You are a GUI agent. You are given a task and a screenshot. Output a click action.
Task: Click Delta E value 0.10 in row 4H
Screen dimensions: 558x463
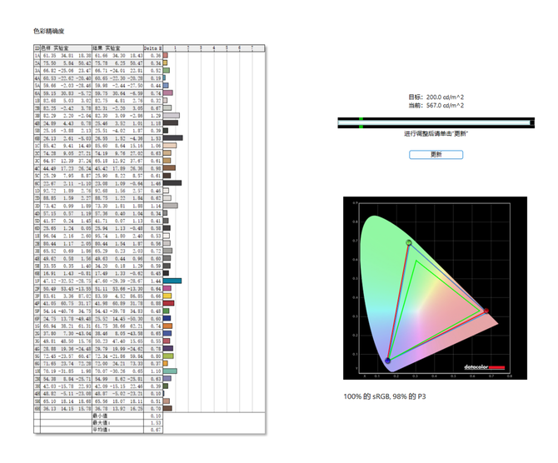[156, 394]
